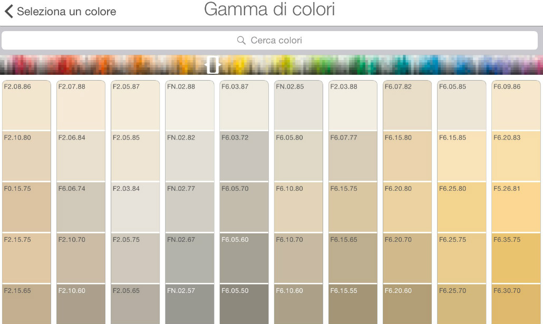Image resolution: width=543 pixels, height=324 pixels.
Task: Click the back chevron arrow icon
Action: (8, 11)
